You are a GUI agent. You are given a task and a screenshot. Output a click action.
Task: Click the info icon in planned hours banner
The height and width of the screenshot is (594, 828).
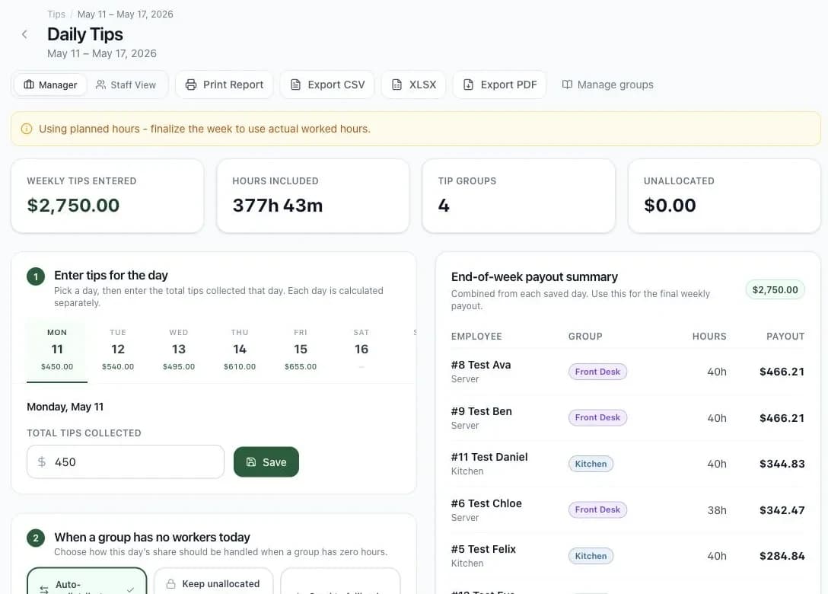point(27,129)
